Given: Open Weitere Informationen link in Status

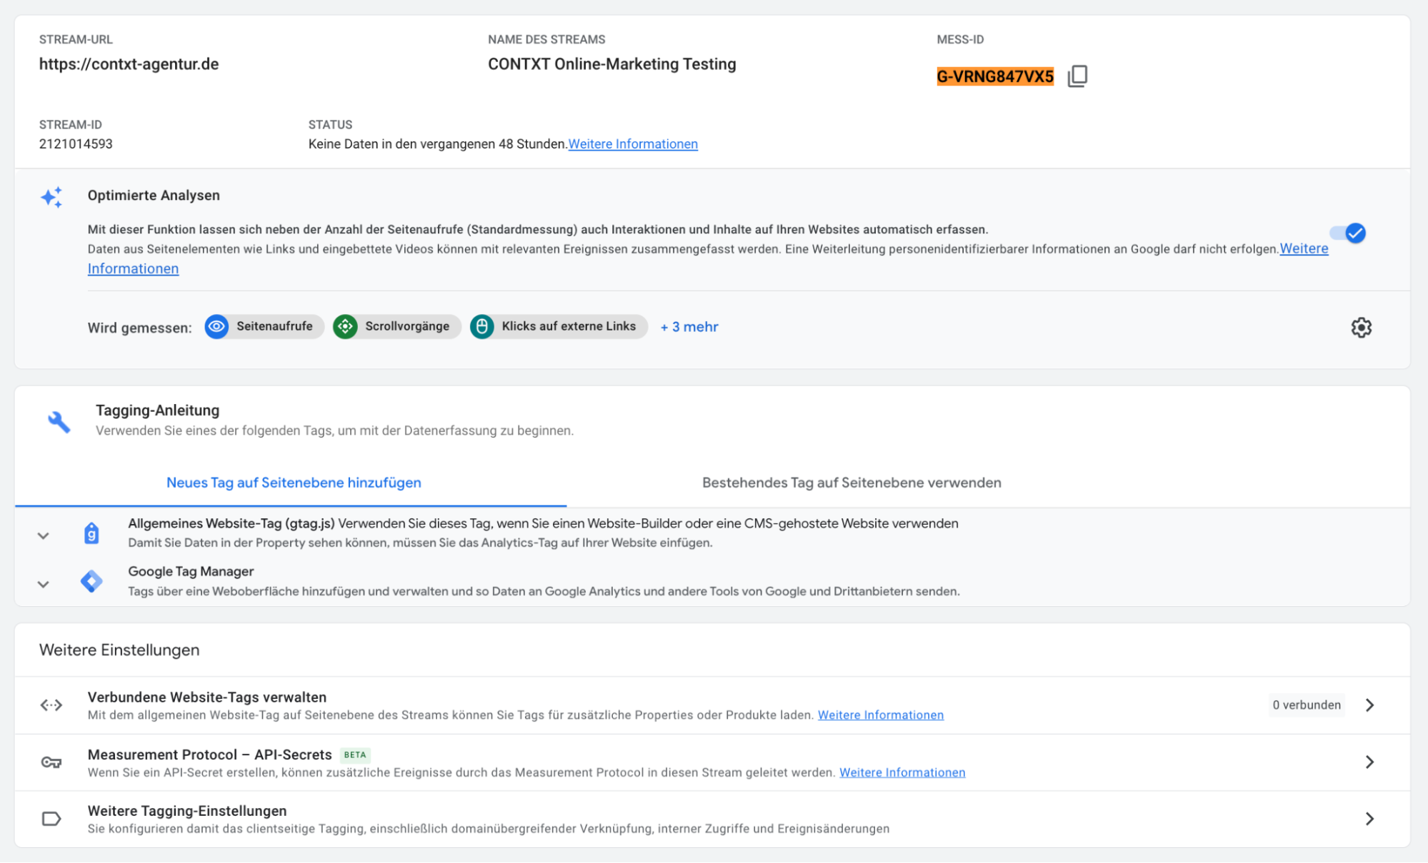Looking at the screenshot, I should tap(633, 144).
